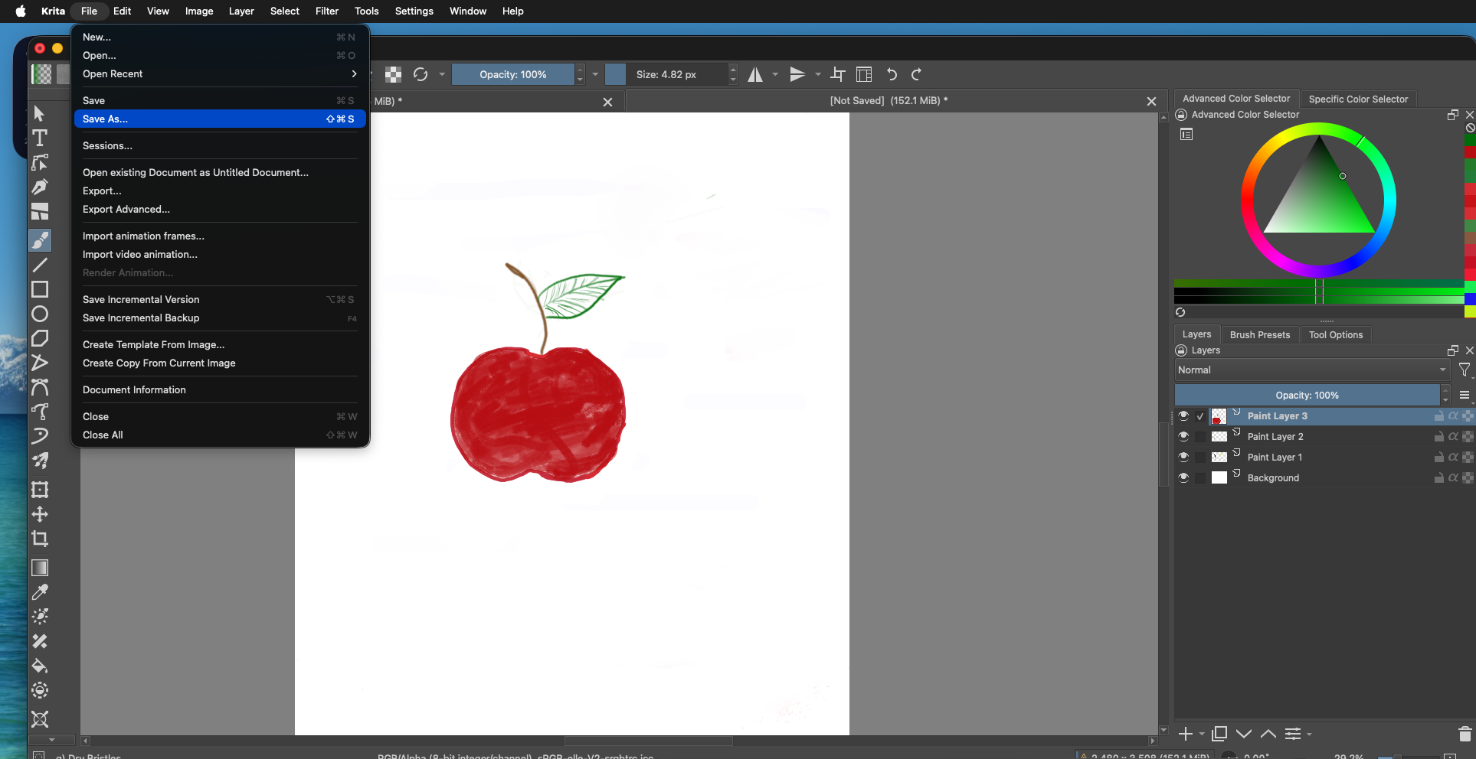The width and height of the screenshot is (1476, 759).
Task: Click the Redo arrow in toolbar
Action: pyautogui.click(x=917, y=74)
